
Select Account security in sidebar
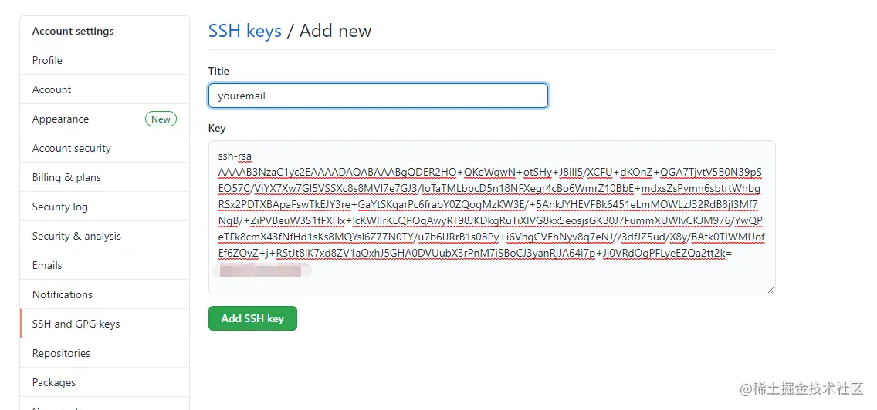click(x=71, y=148)
